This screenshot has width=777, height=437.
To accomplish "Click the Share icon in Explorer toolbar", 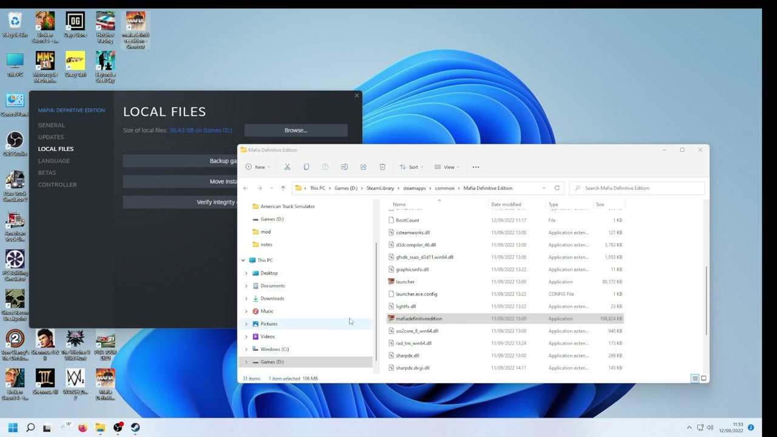I will coord(363,167).
